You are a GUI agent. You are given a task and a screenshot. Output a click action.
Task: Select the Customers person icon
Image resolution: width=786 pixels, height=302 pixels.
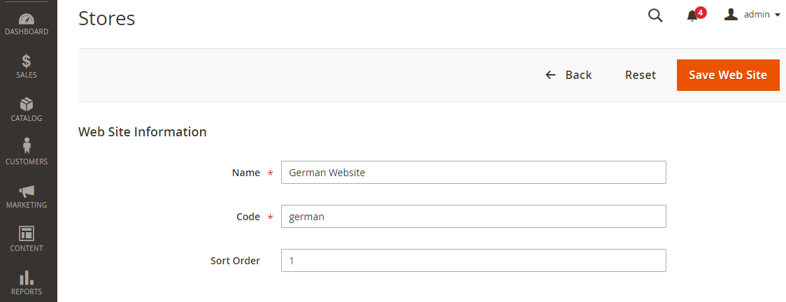click(27, 146)
